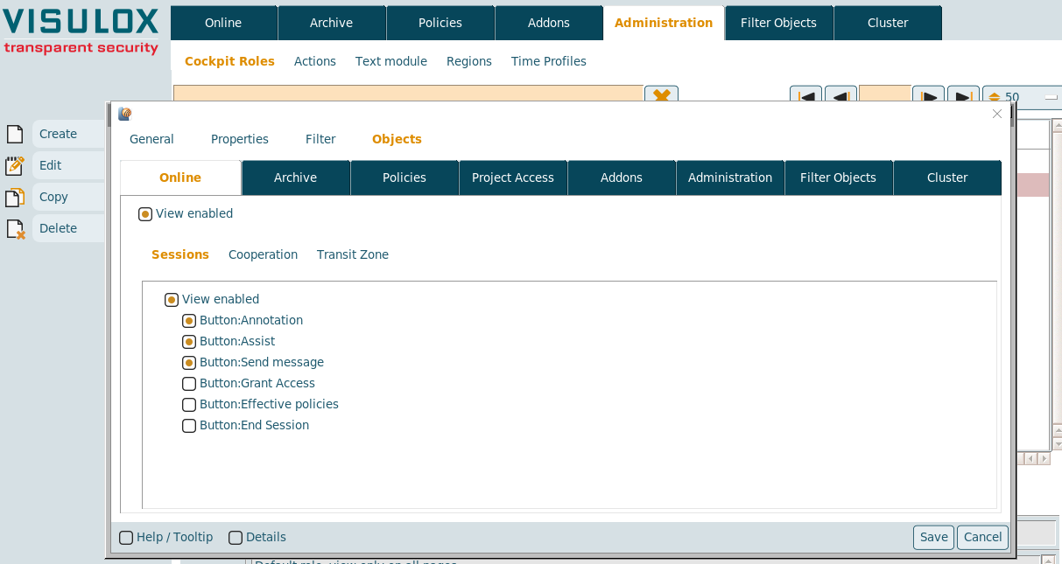Open the Properties tab in dialog

click(x=240, y=139)
